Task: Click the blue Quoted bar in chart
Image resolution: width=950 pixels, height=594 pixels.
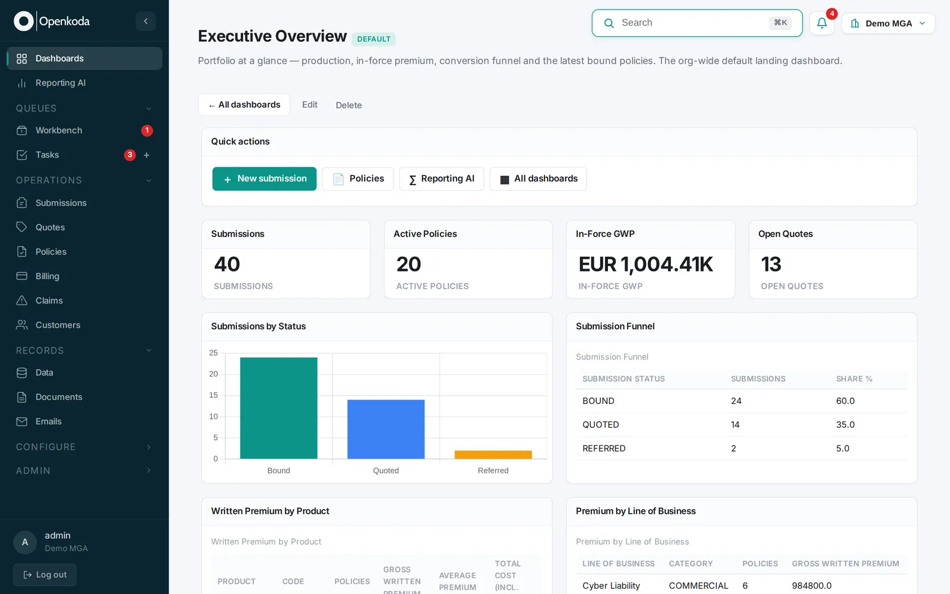Action: coord(386,429)
